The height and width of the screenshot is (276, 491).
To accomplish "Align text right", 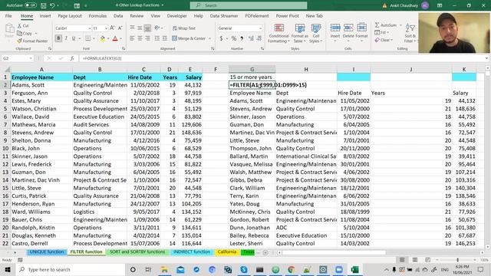I will click(147, 38).
